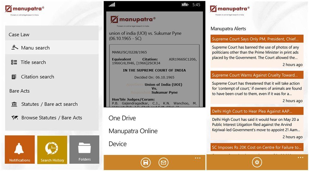The width and height of the screenshot is (309, 171).
Task: Choose Device as save location
Action: (x=118, y=144)
